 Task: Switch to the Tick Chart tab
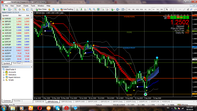coord(17,63)
